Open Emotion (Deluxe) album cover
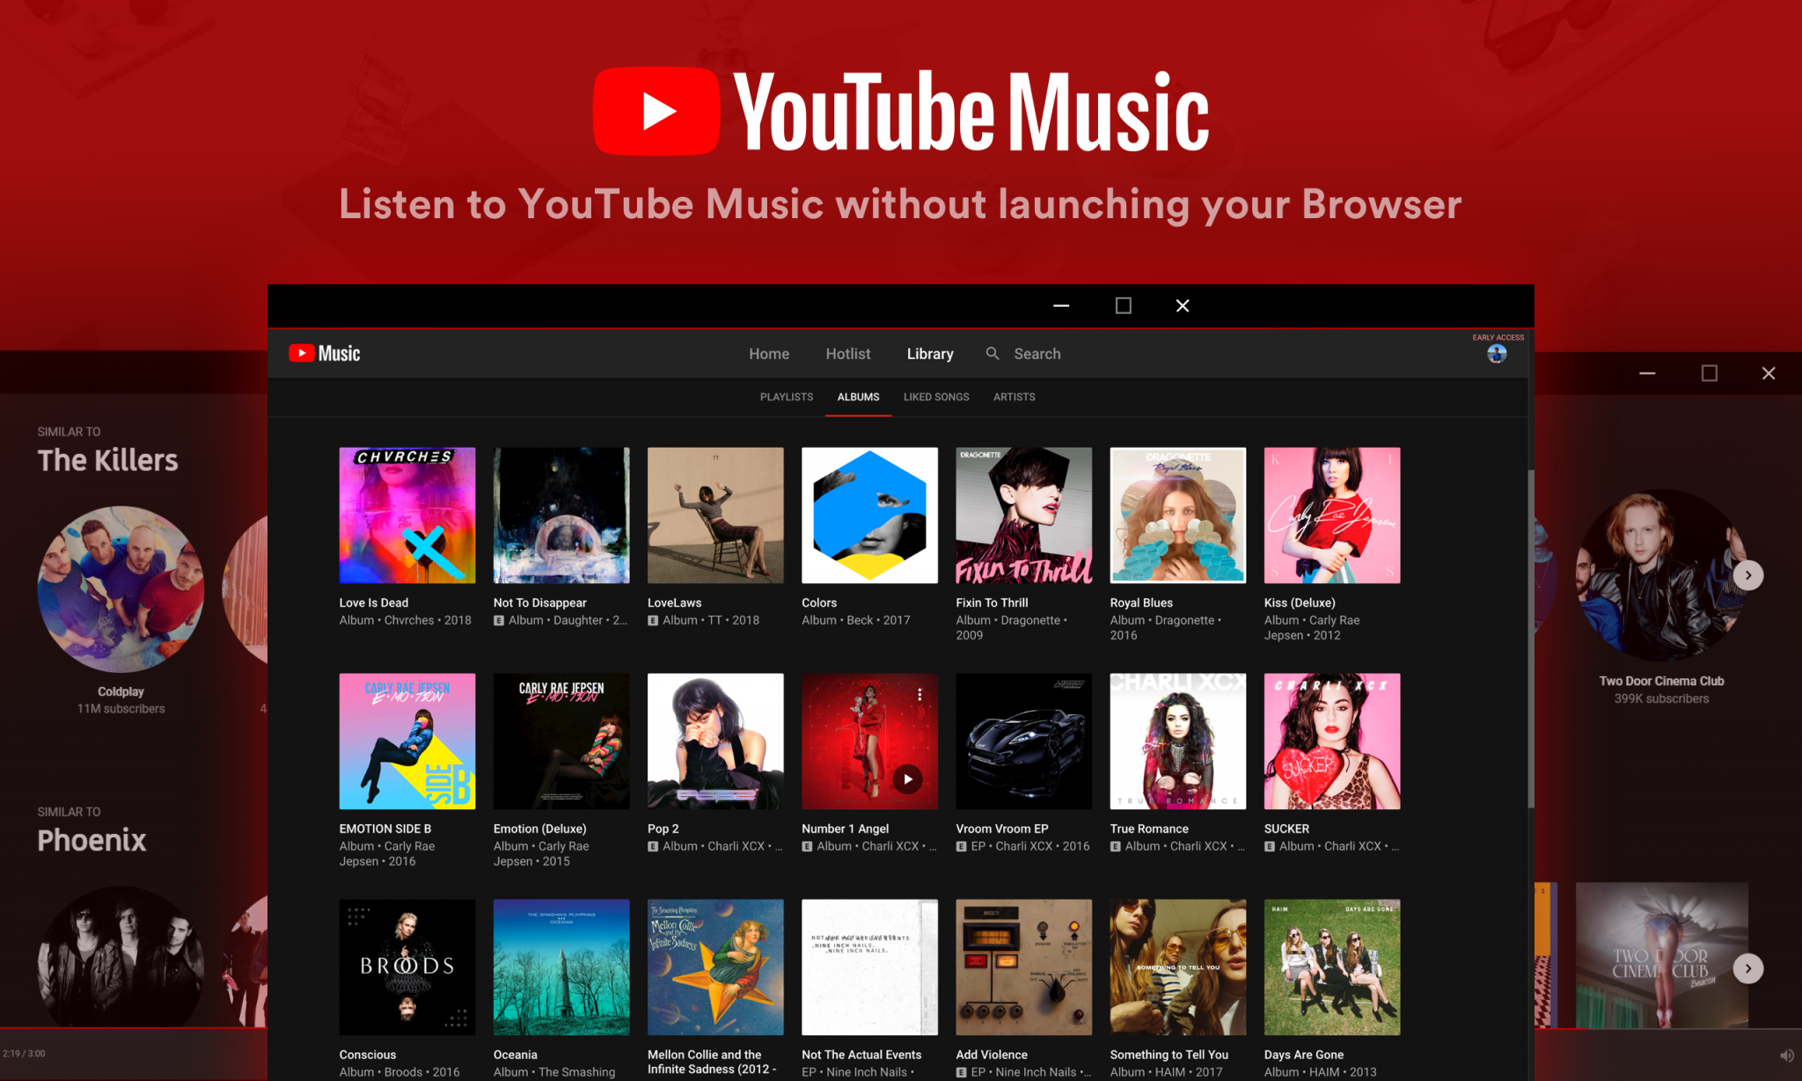The image size is (1802, 1081). click(561, 741)
